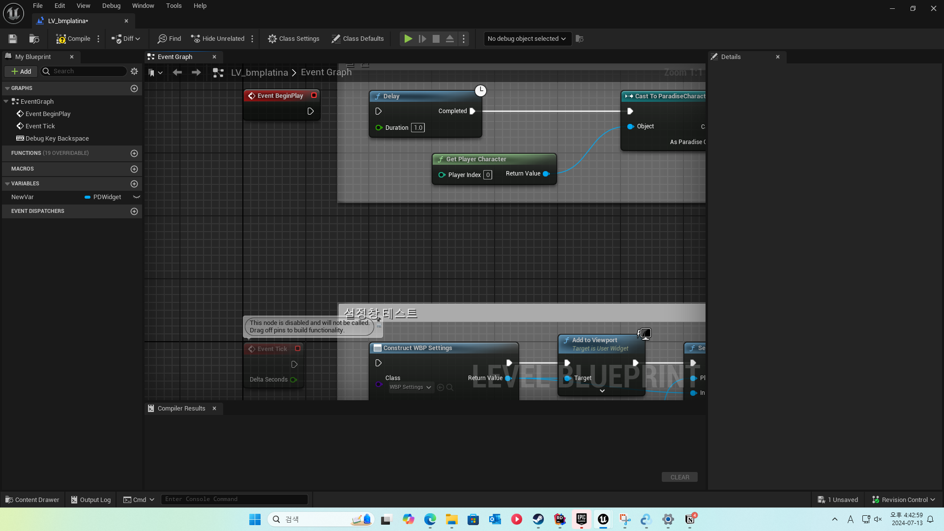This screenshot has height=531, width=944.
Task: Open My Blueprint view options gear
Action: click(x=134, y=71)
